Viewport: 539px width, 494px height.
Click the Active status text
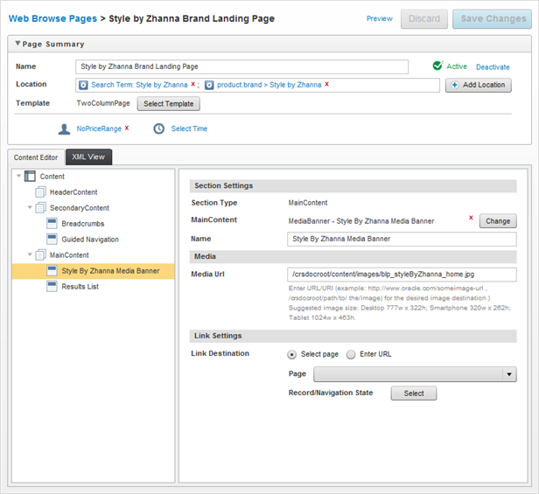(x=457, y=66)
